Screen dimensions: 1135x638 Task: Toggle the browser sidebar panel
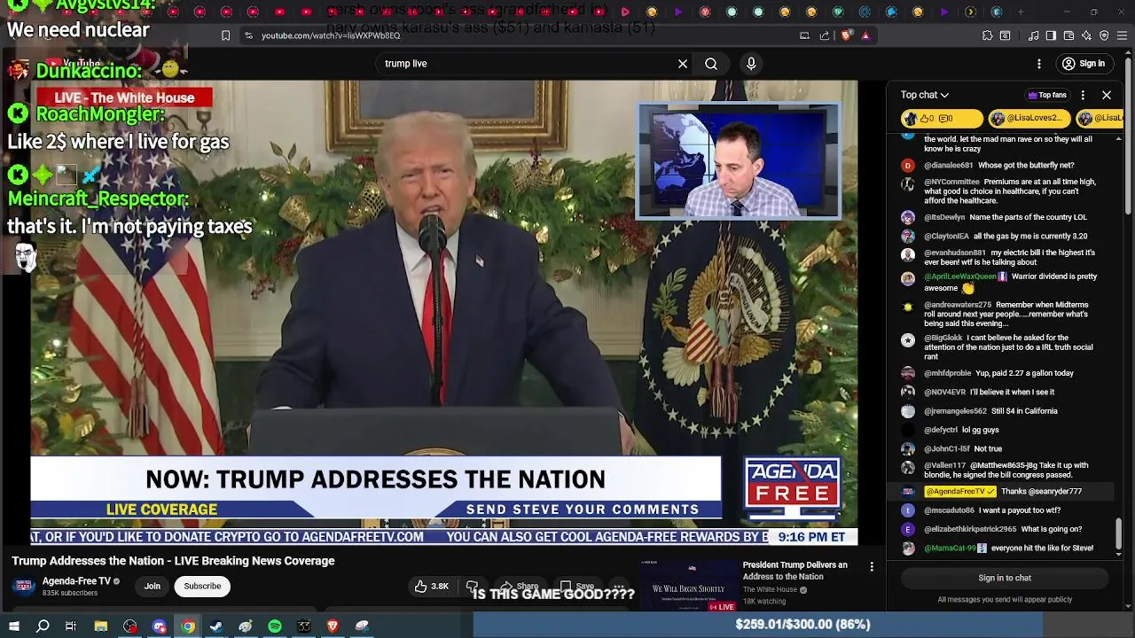point(1051,35)
